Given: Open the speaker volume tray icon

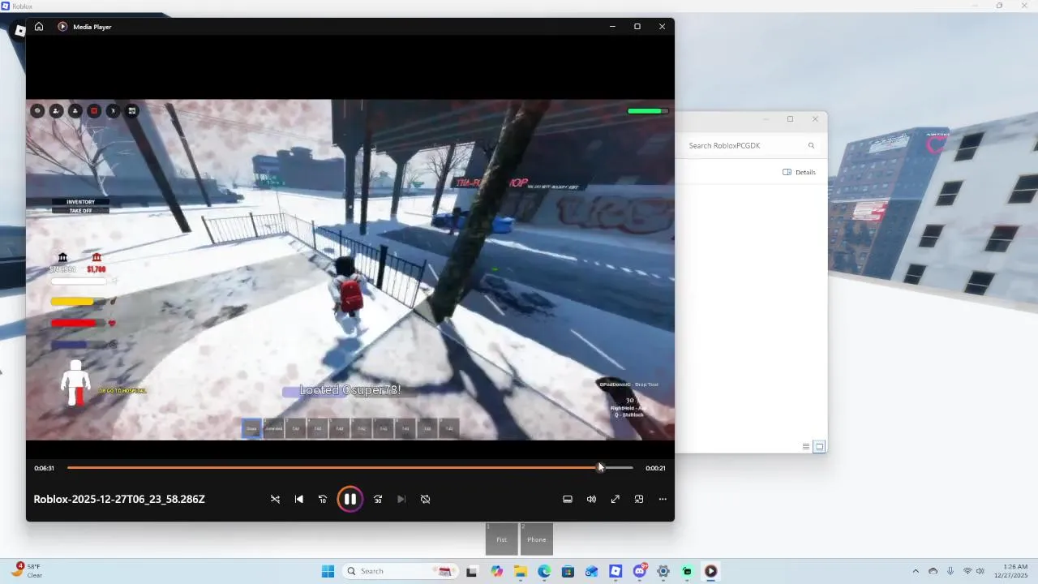Looking at the screenshot, I should click(980, 571).
